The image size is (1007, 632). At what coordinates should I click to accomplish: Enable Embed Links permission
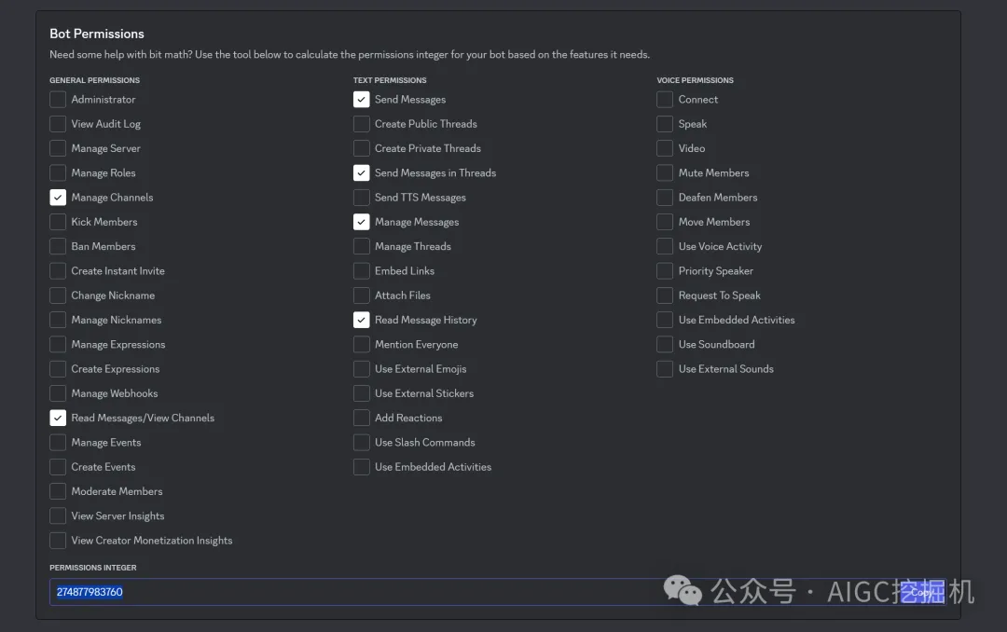pos(362,270)
